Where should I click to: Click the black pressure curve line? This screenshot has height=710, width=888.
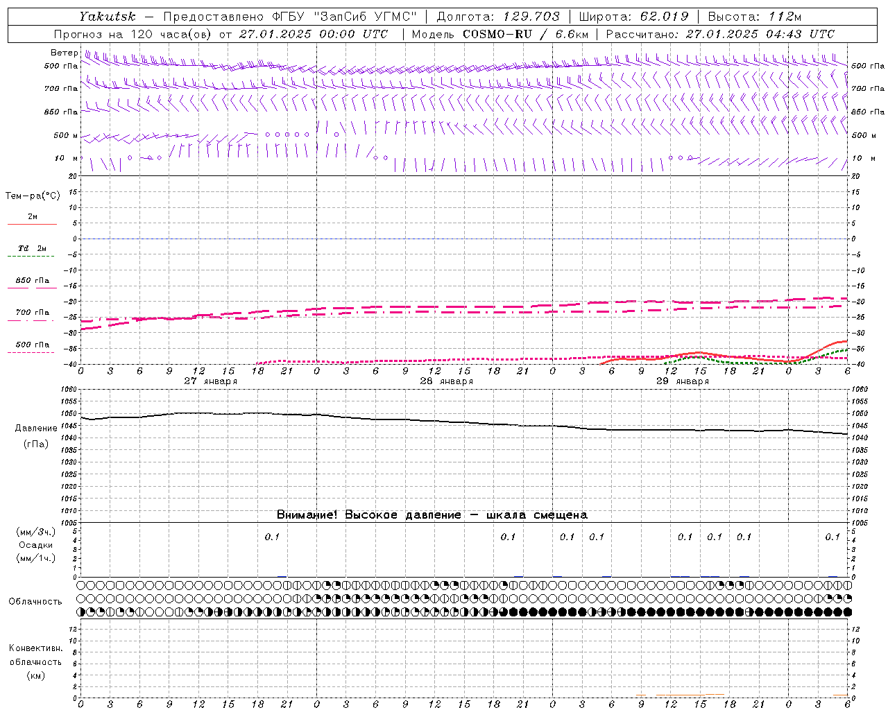pyautogui.click(x=465, y=422)
